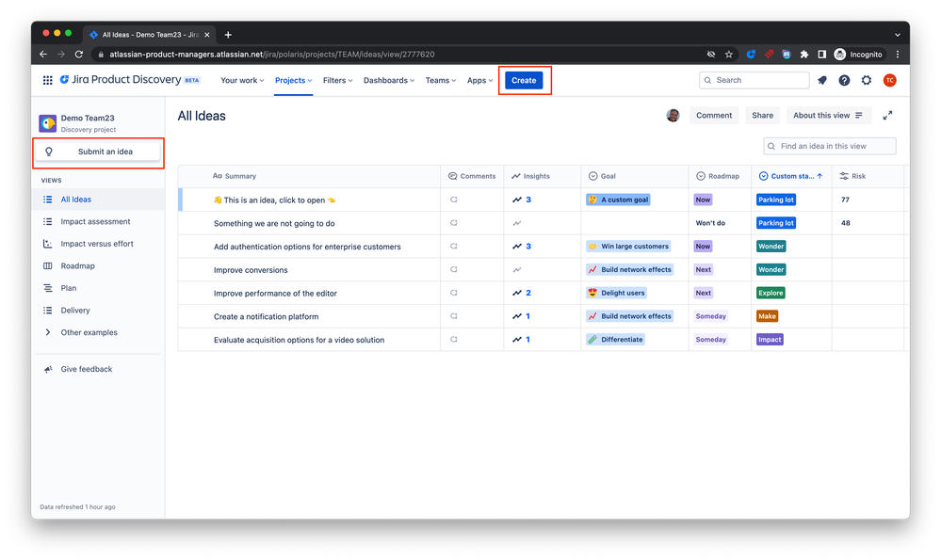Click Find an idea in this view field
941x560 pixels.
coord(829,146)
